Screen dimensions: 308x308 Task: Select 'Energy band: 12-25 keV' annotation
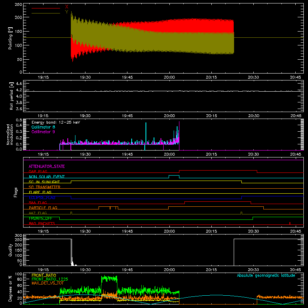pyautogui.click(x=56, y=122)
